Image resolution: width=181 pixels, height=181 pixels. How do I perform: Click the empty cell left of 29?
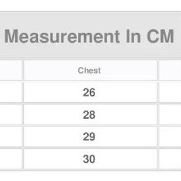[x=11, y=137]
